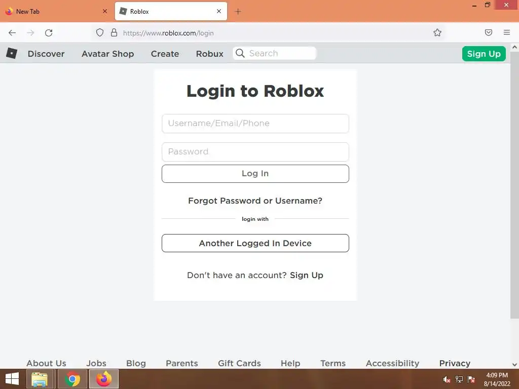Click Forgot Password or Username link
The width and height of the screenshot is (519, 389).
point(255,201)
